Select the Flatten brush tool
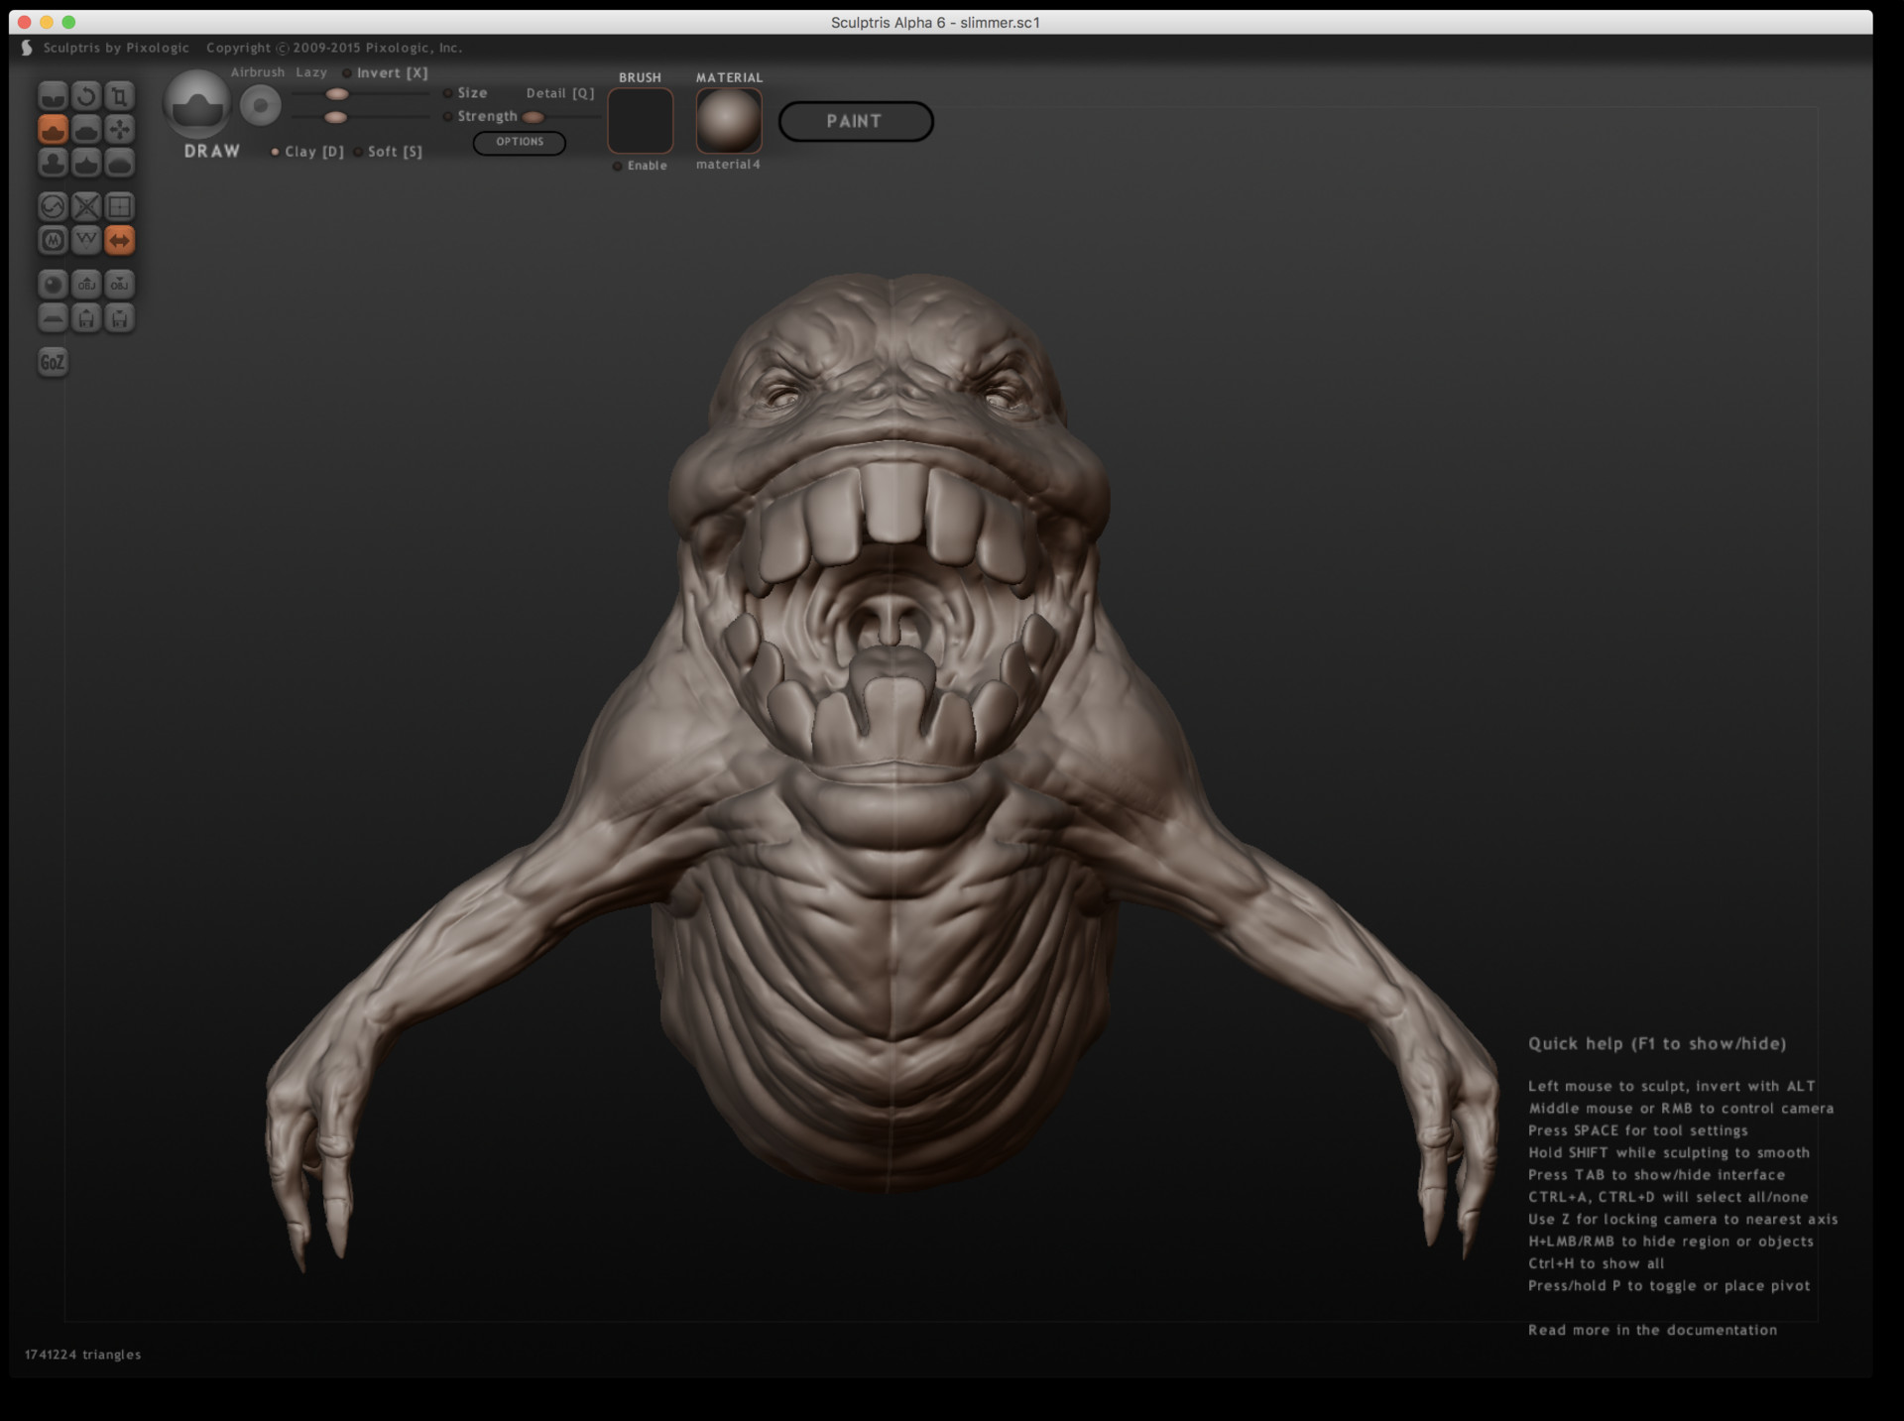Screen dimensions: 1904x1421 tap(86, 130)
